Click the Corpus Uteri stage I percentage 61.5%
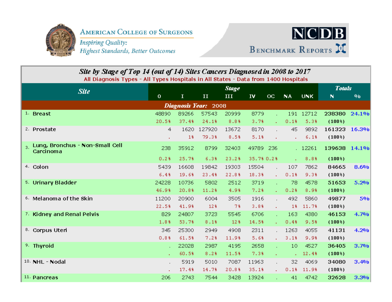Viewport: 392px width, 302px height. (x=186, y=237)
